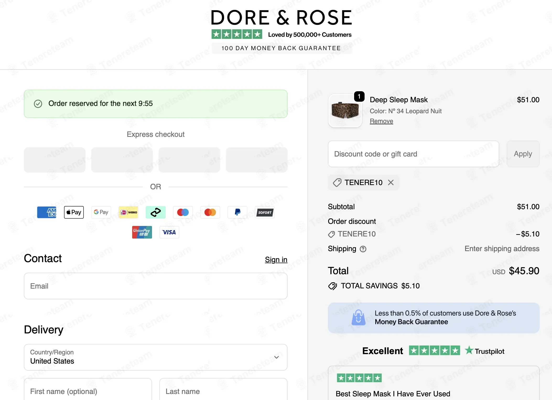Click the American Express payment icon
This screenshot has height=400, width=552.
point(47,212)
